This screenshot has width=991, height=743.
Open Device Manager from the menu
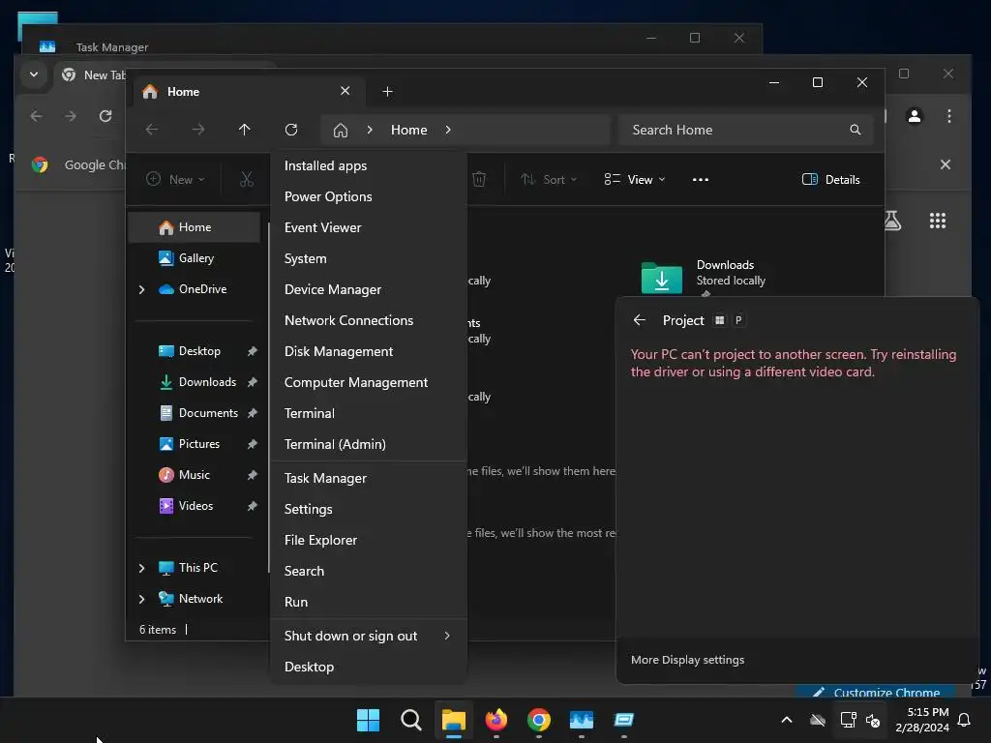pos(369,289)
